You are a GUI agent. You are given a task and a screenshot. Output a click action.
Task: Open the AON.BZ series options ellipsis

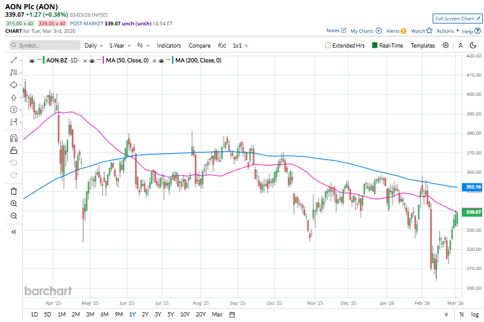tap(39, 60)
